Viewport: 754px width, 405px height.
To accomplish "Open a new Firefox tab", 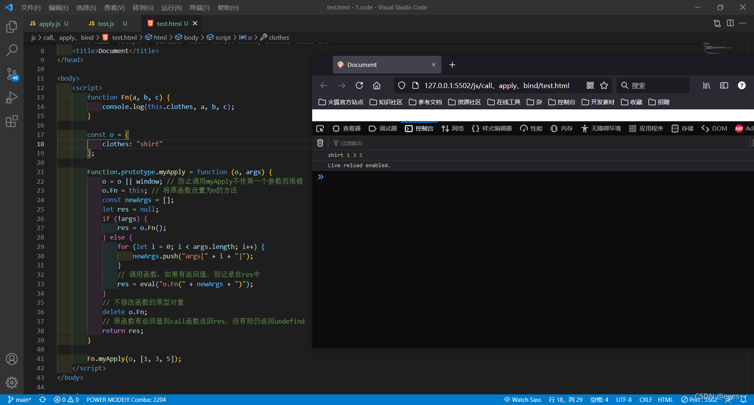I will pyautogui.click(x=452, y=64).
